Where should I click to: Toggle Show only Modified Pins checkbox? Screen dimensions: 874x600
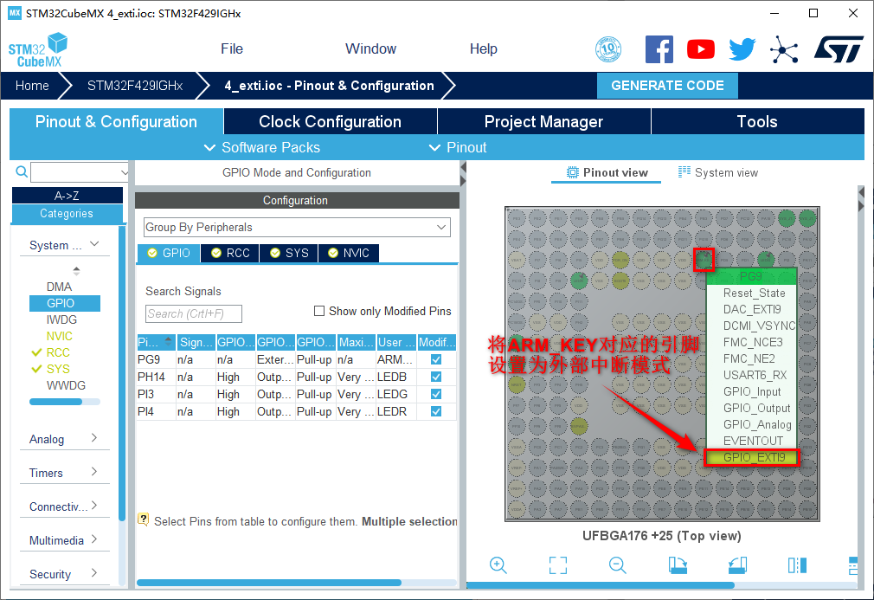click(319, 311)
